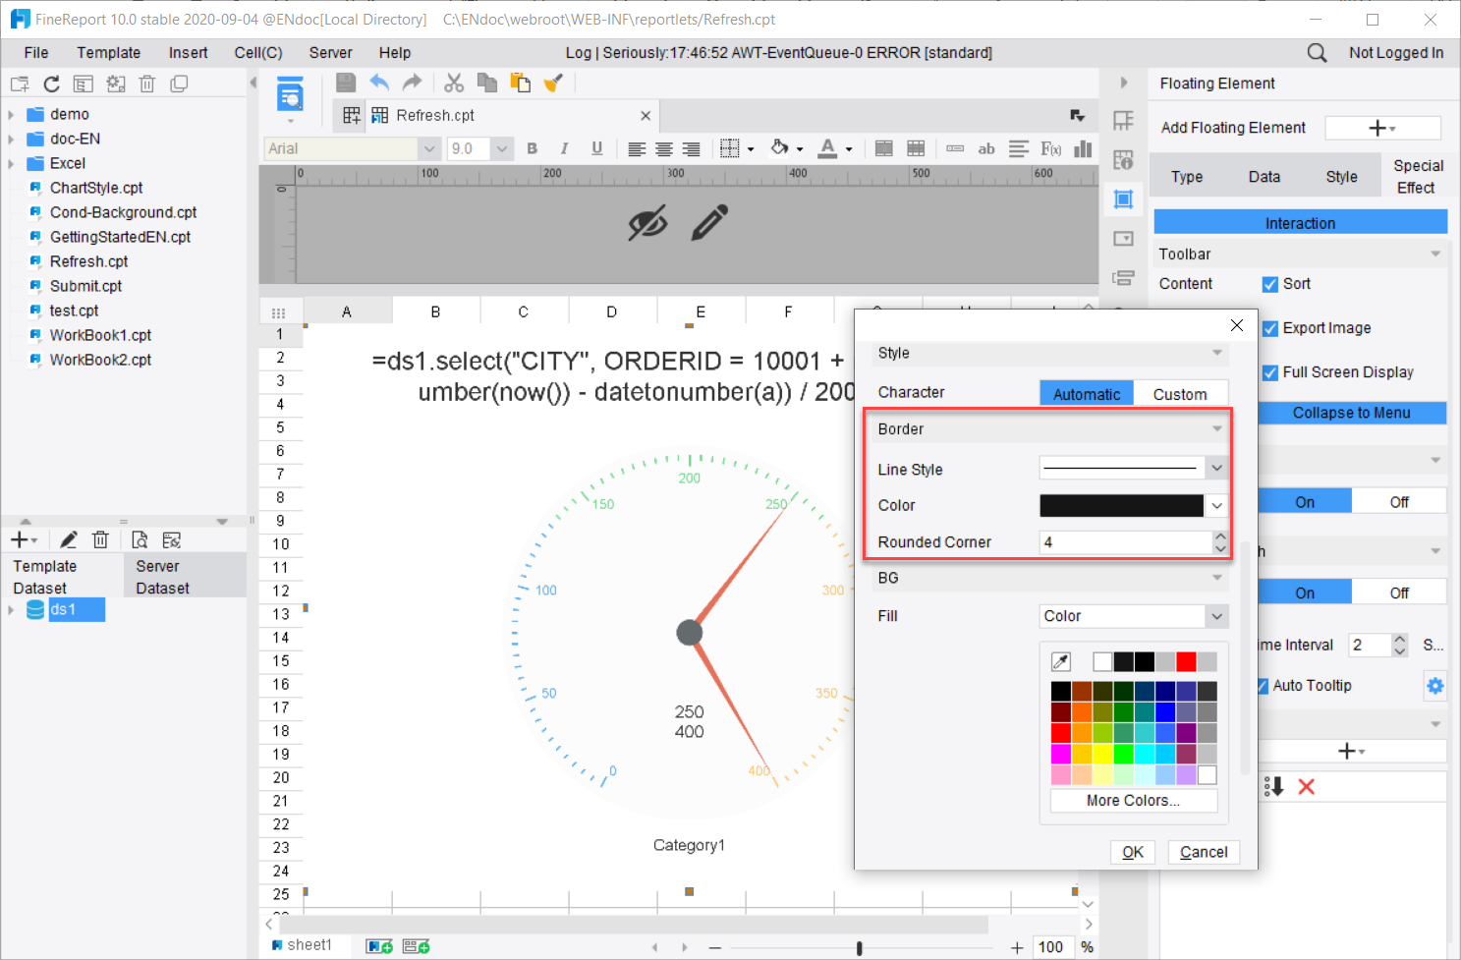Image resolution: width=1461 pixels, height=960 pixels.
Task: Select Custom for the Character setting
Action: tap(1180, 393)
